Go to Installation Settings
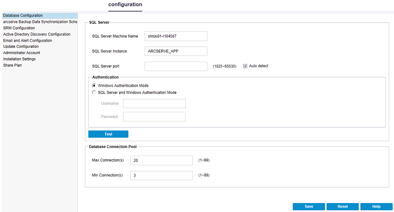This screenshot has height=212, width=394. [19, 59]
